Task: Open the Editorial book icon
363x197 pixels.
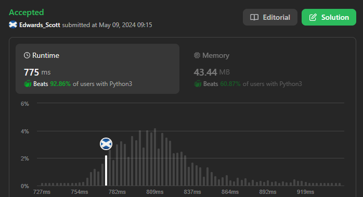Action: (x=254, y=17)
